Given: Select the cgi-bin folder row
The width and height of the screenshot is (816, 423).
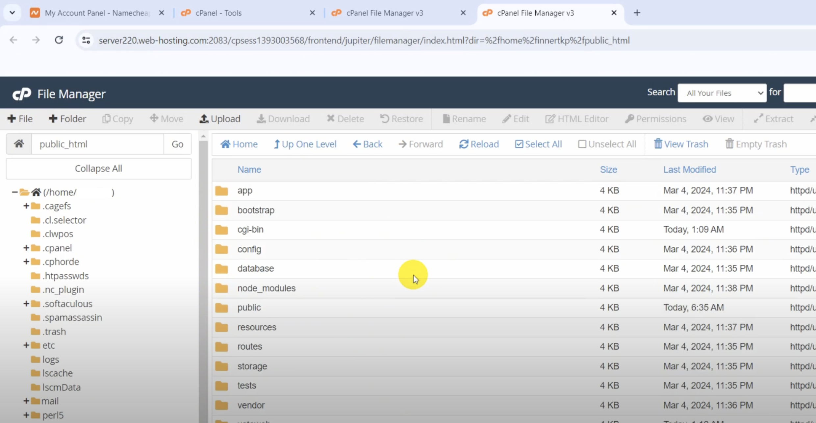Looking at the screenshot, I should [x=514, y=230].
